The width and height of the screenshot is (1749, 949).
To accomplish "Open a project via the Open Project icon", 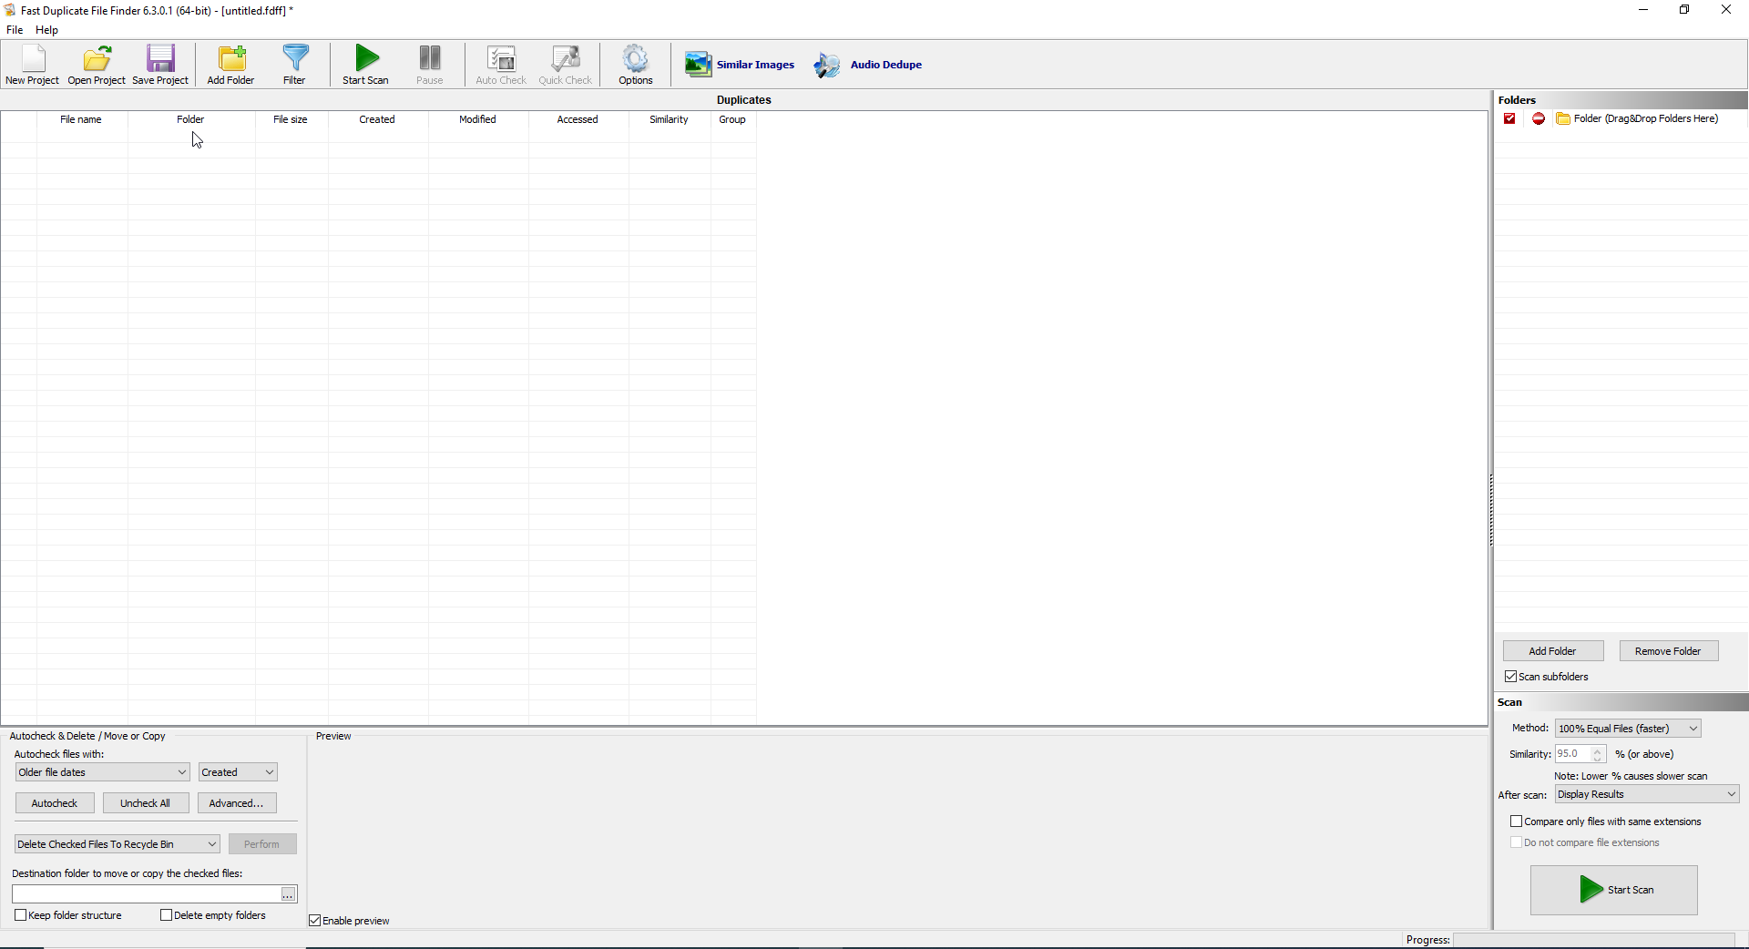I will pos(96,64).
